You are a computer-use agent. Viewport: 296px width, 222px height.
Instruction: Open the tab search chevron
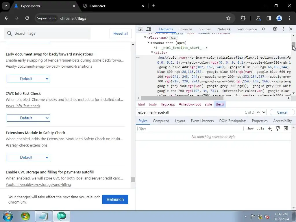(x=6, y=6)
